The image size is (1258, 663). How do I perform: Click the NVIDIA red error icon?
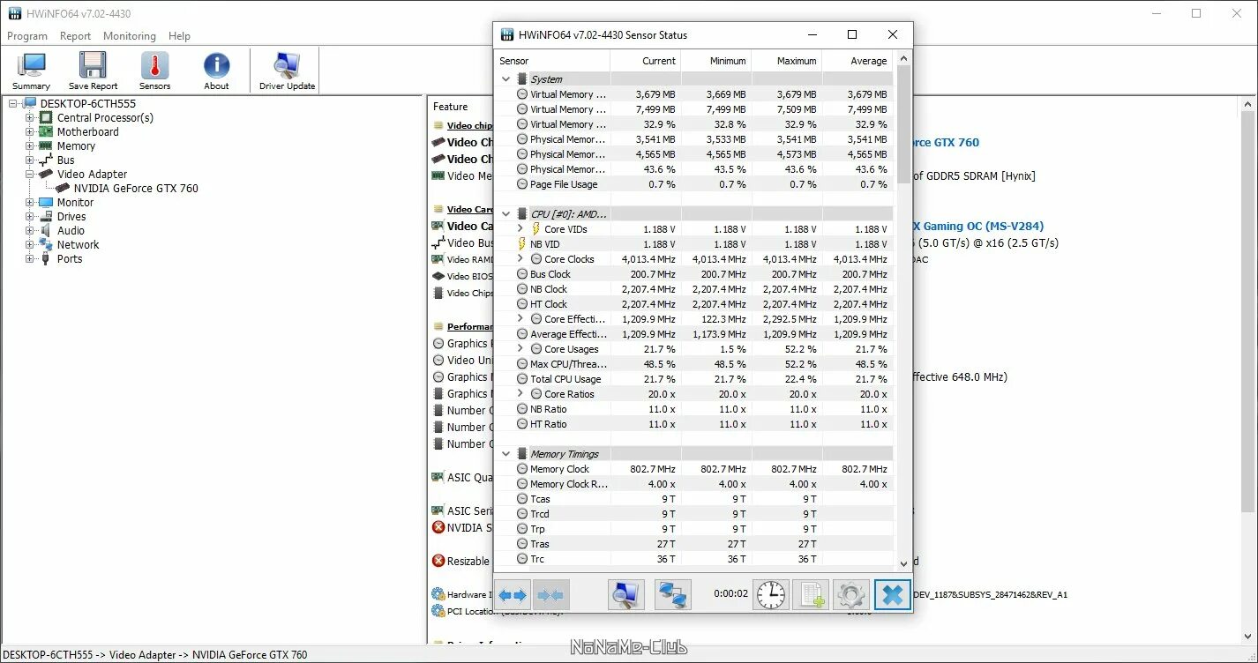[438, 527]
